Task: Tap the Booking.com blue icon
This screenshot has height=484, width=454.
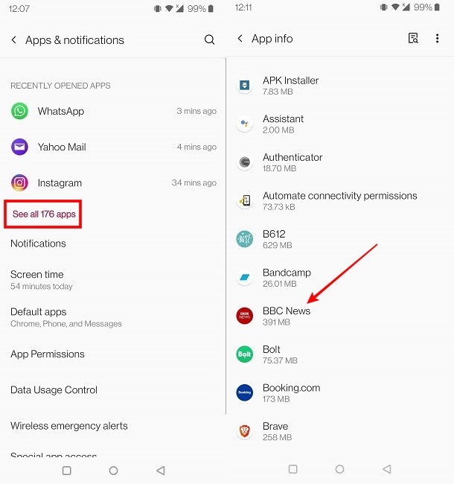Action: click(x=245, y=392)
